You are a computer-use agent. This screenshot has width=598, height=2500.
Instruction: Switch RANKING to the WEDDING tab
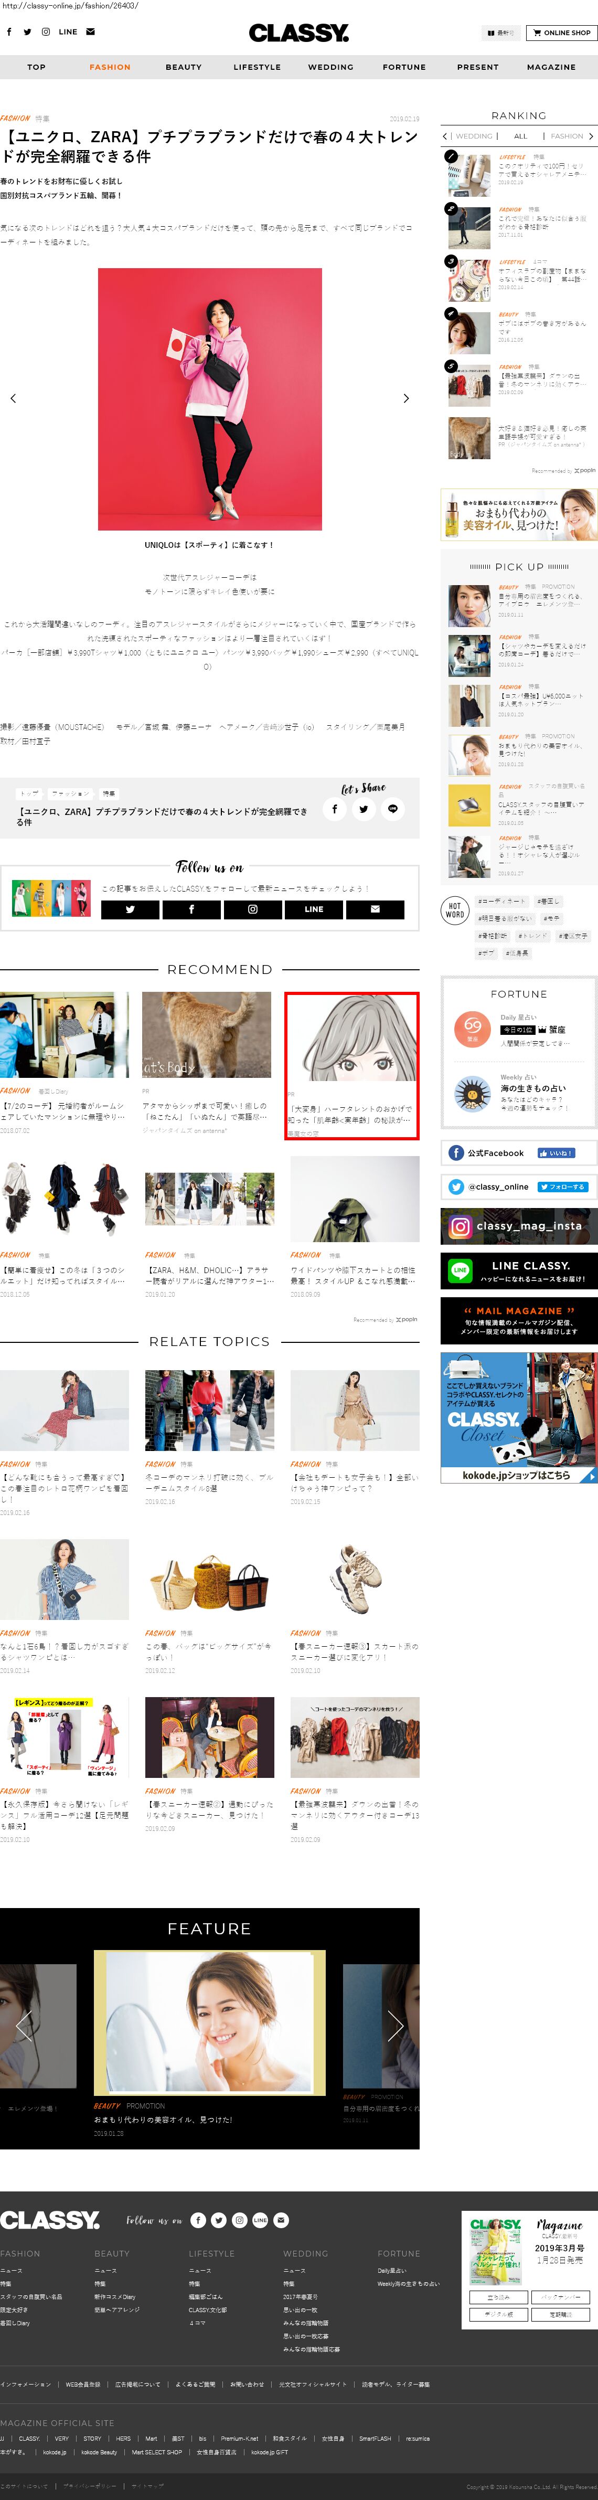(474, 137)
